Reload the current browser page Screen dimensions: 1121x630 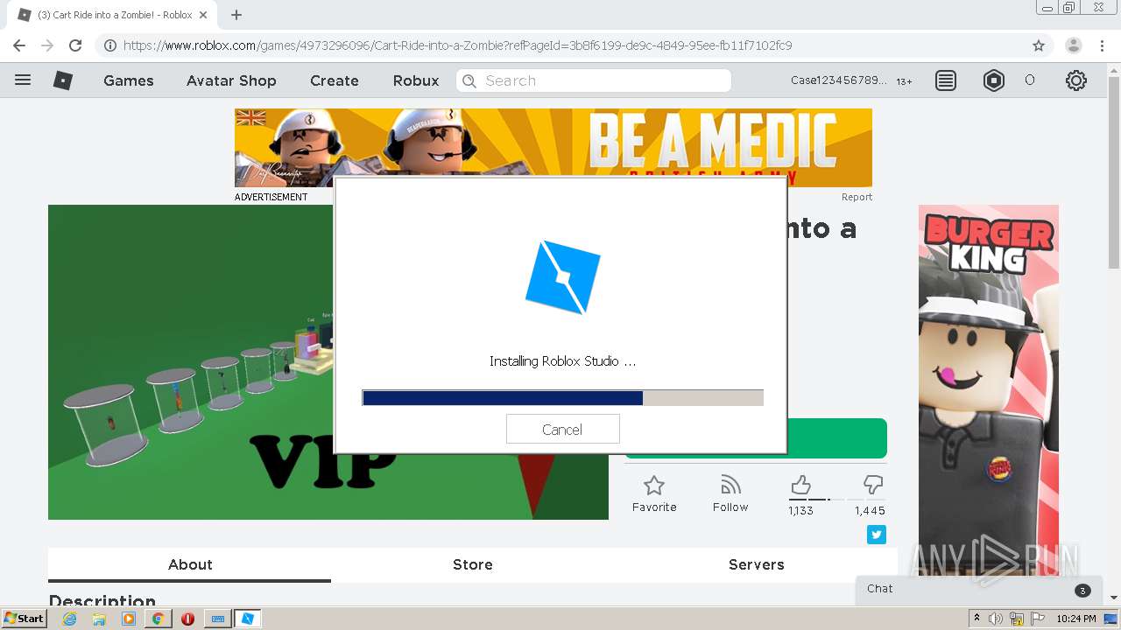coord(75,45)
